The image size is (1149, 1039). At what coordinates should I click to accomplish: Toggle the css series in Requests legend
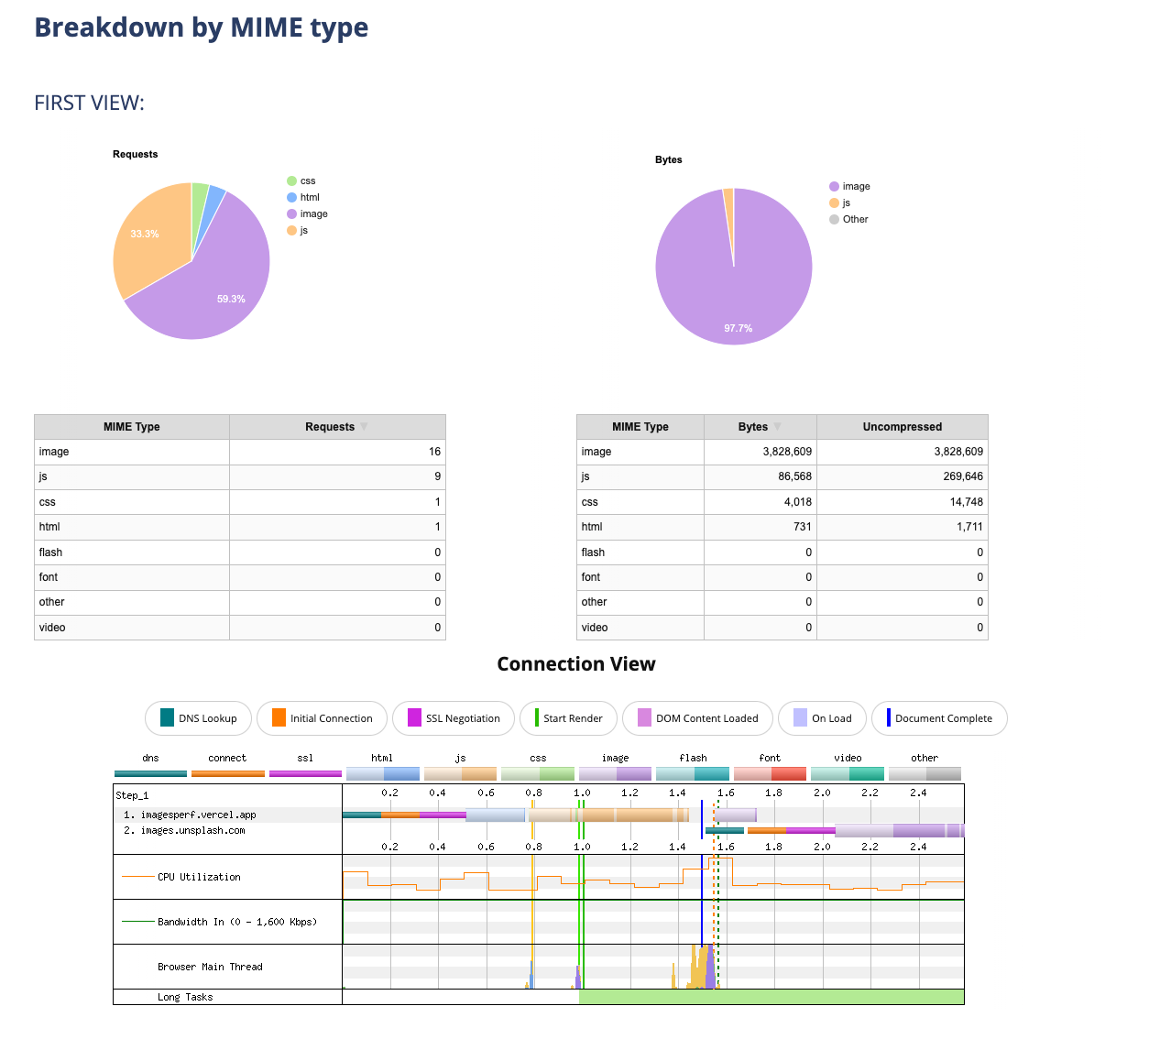point(301,181)
